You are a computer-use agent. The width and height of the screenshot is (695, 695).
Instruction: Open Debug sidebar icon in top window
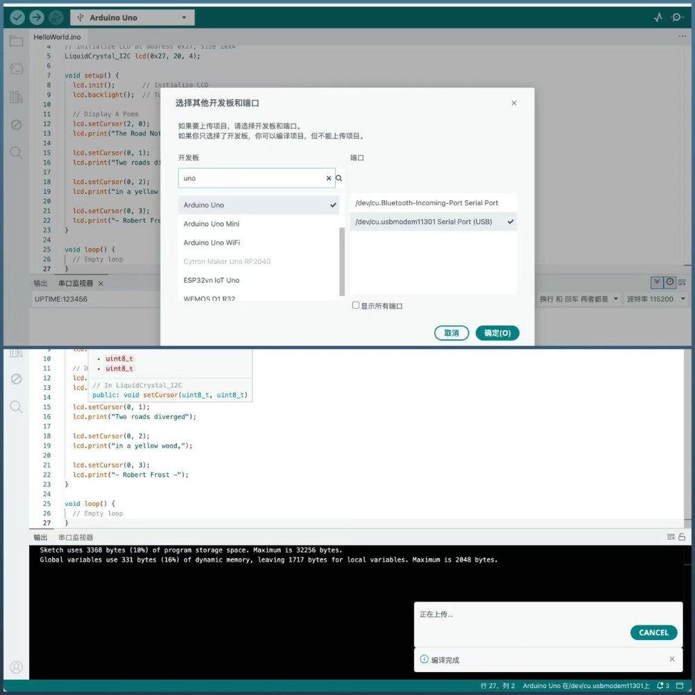(17, 124)
